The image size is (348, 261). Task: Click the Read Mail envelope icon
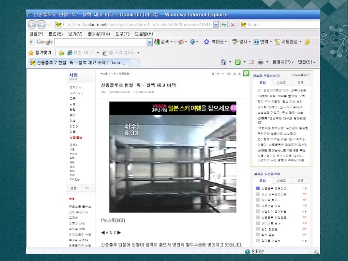251,62
